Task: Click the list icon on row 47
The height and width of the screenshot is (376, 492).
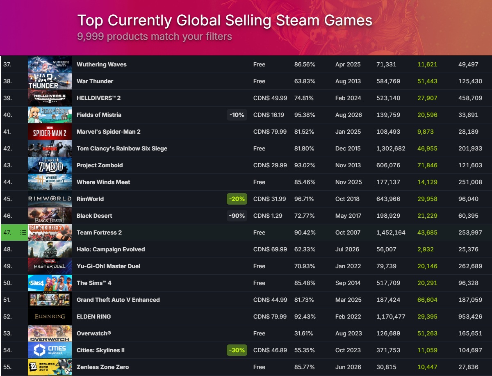Action: [23, 232]
